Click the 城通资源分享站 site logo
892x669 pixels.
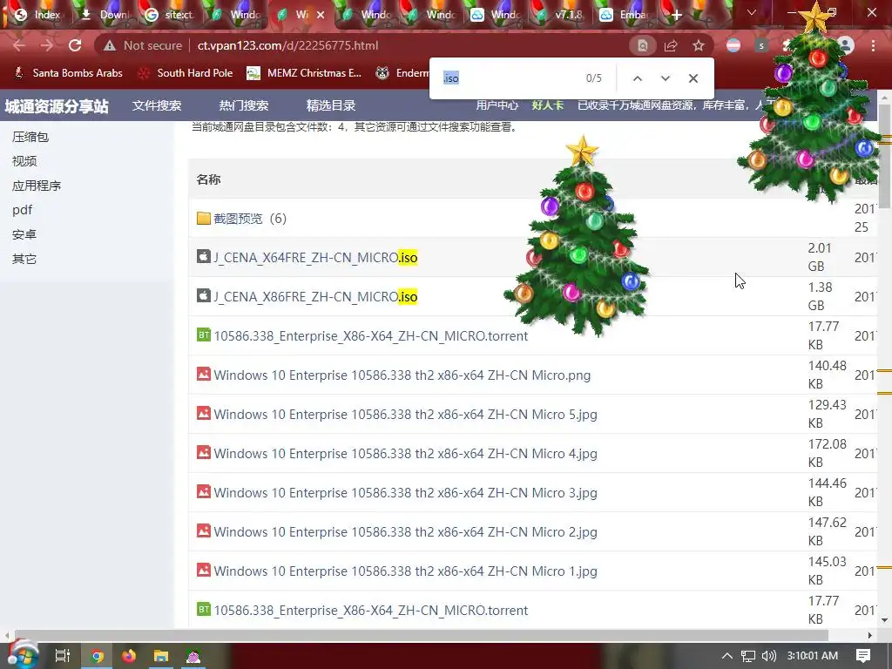coord(57,106)
